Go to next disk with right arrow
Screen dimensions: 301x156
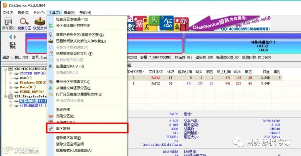(15, 37)
